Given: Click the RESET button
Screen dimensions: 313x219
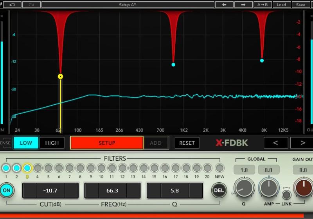Looking at the screenshot, I should [x=187, y=143].
